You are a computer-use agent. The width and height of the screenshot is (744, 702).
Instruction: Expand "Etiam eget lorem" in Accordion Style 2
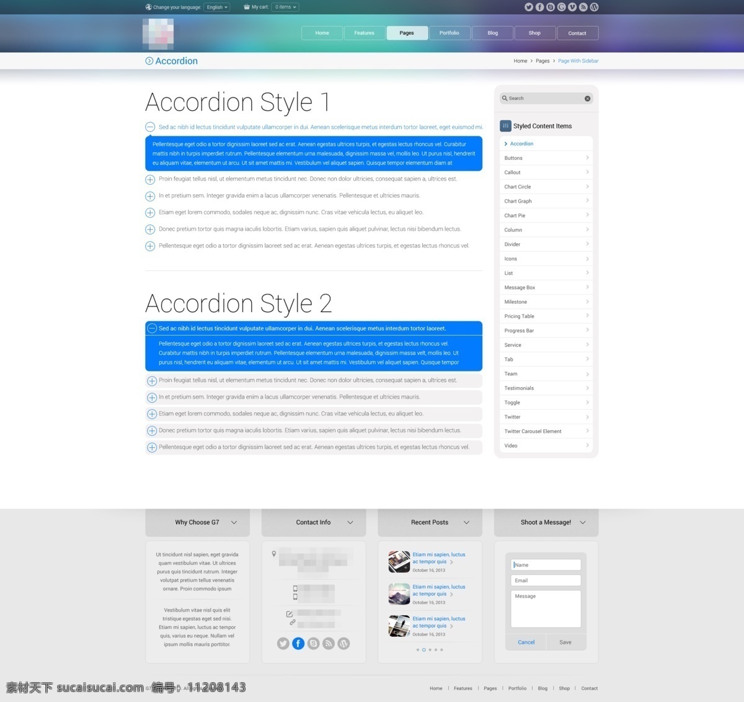[152, 414]
